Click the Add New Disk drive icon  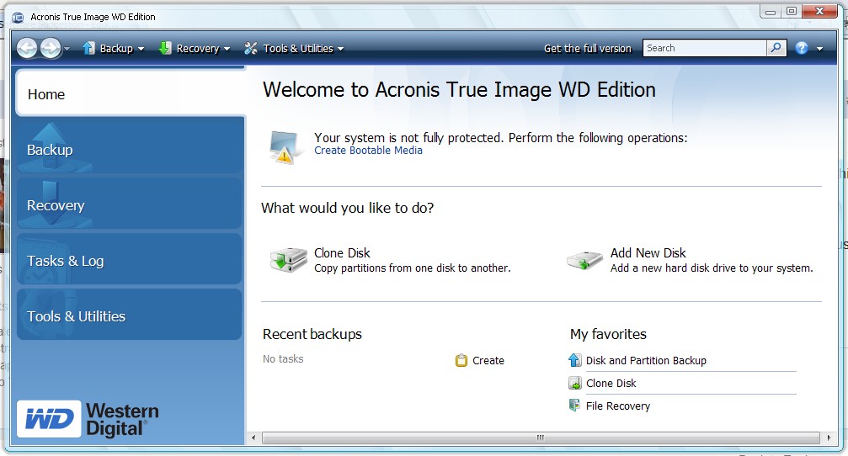pos(584,261)
